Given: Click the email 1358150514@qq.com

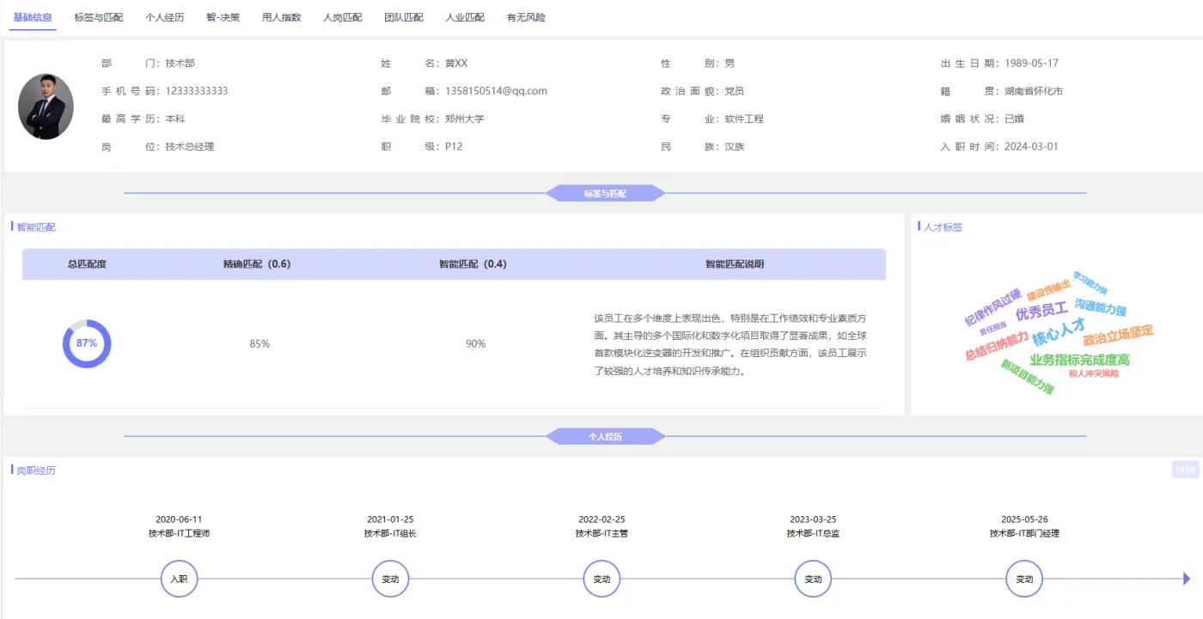Looking at the screenshot, I should tap(496, 91).
